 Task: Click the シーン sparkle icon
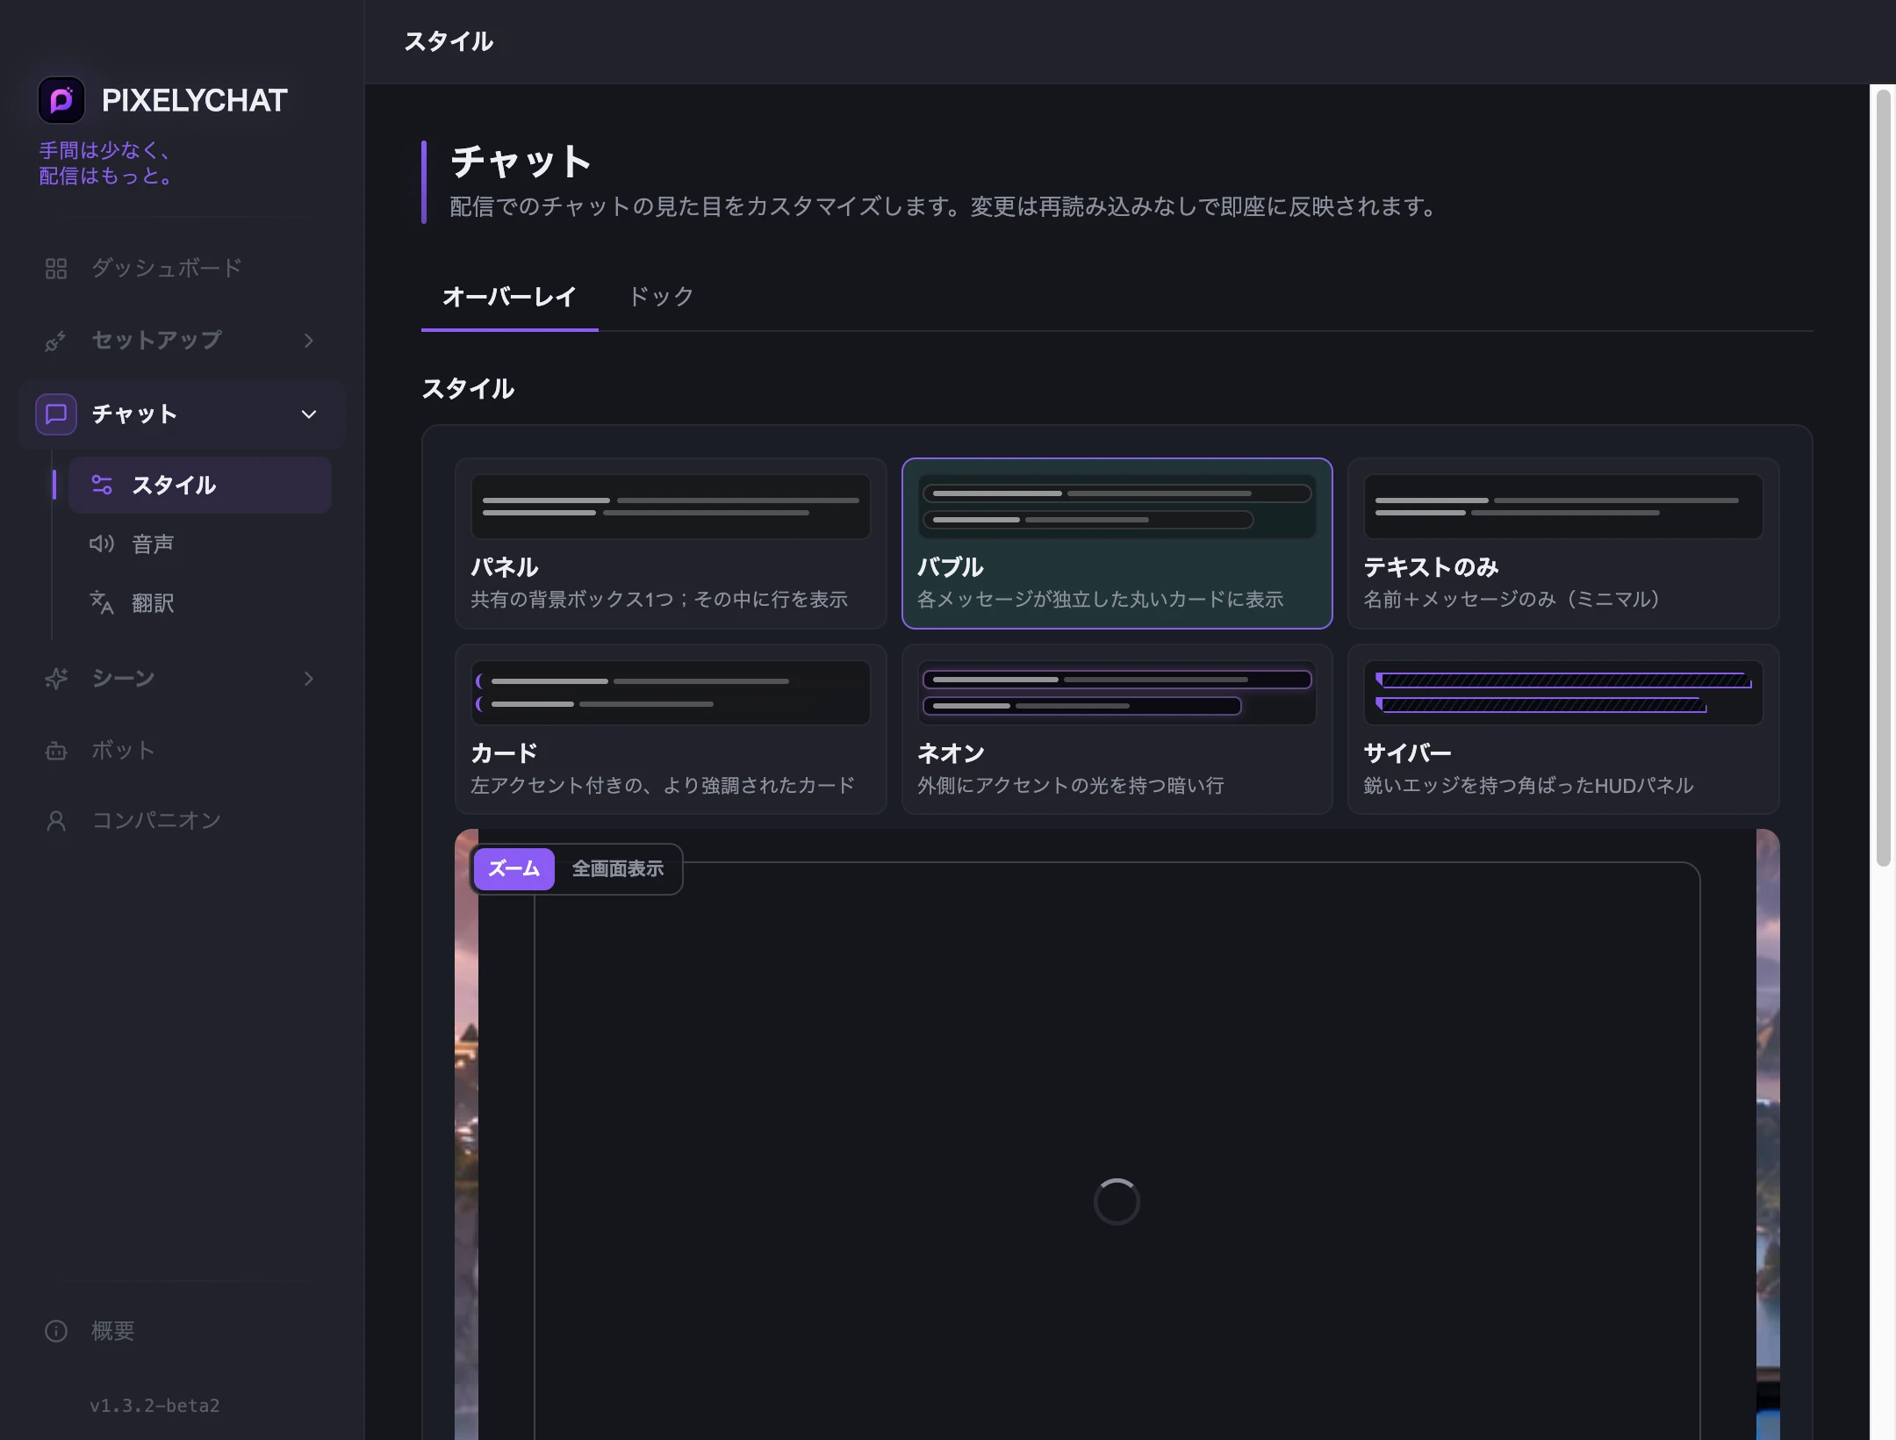[x=56, y=679]
